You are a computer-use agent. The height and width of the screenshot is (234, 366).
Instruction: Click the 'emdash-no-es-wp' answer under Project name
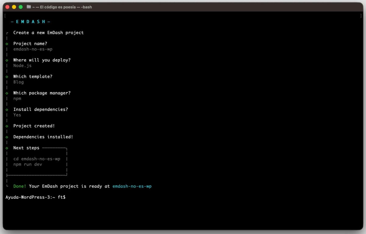click(x=33, y=49)
